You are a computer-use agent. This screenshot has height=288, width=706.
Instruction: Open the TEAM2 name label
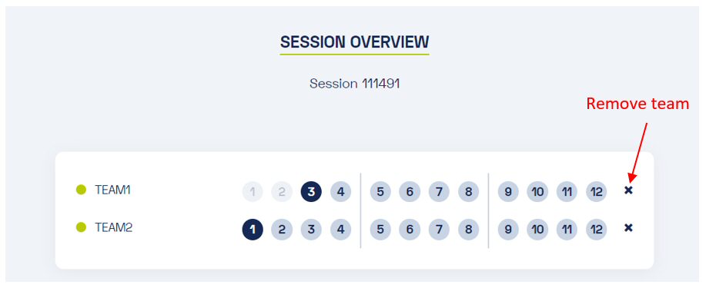pyautogui.click(x=113, y=228)
